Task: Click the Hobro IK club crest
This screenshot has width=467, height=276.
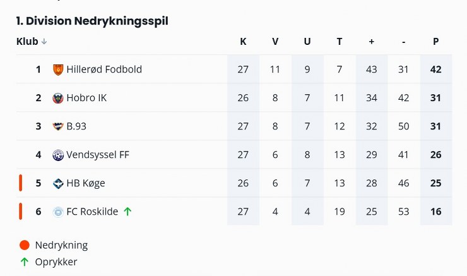Action: click(58, 98)
